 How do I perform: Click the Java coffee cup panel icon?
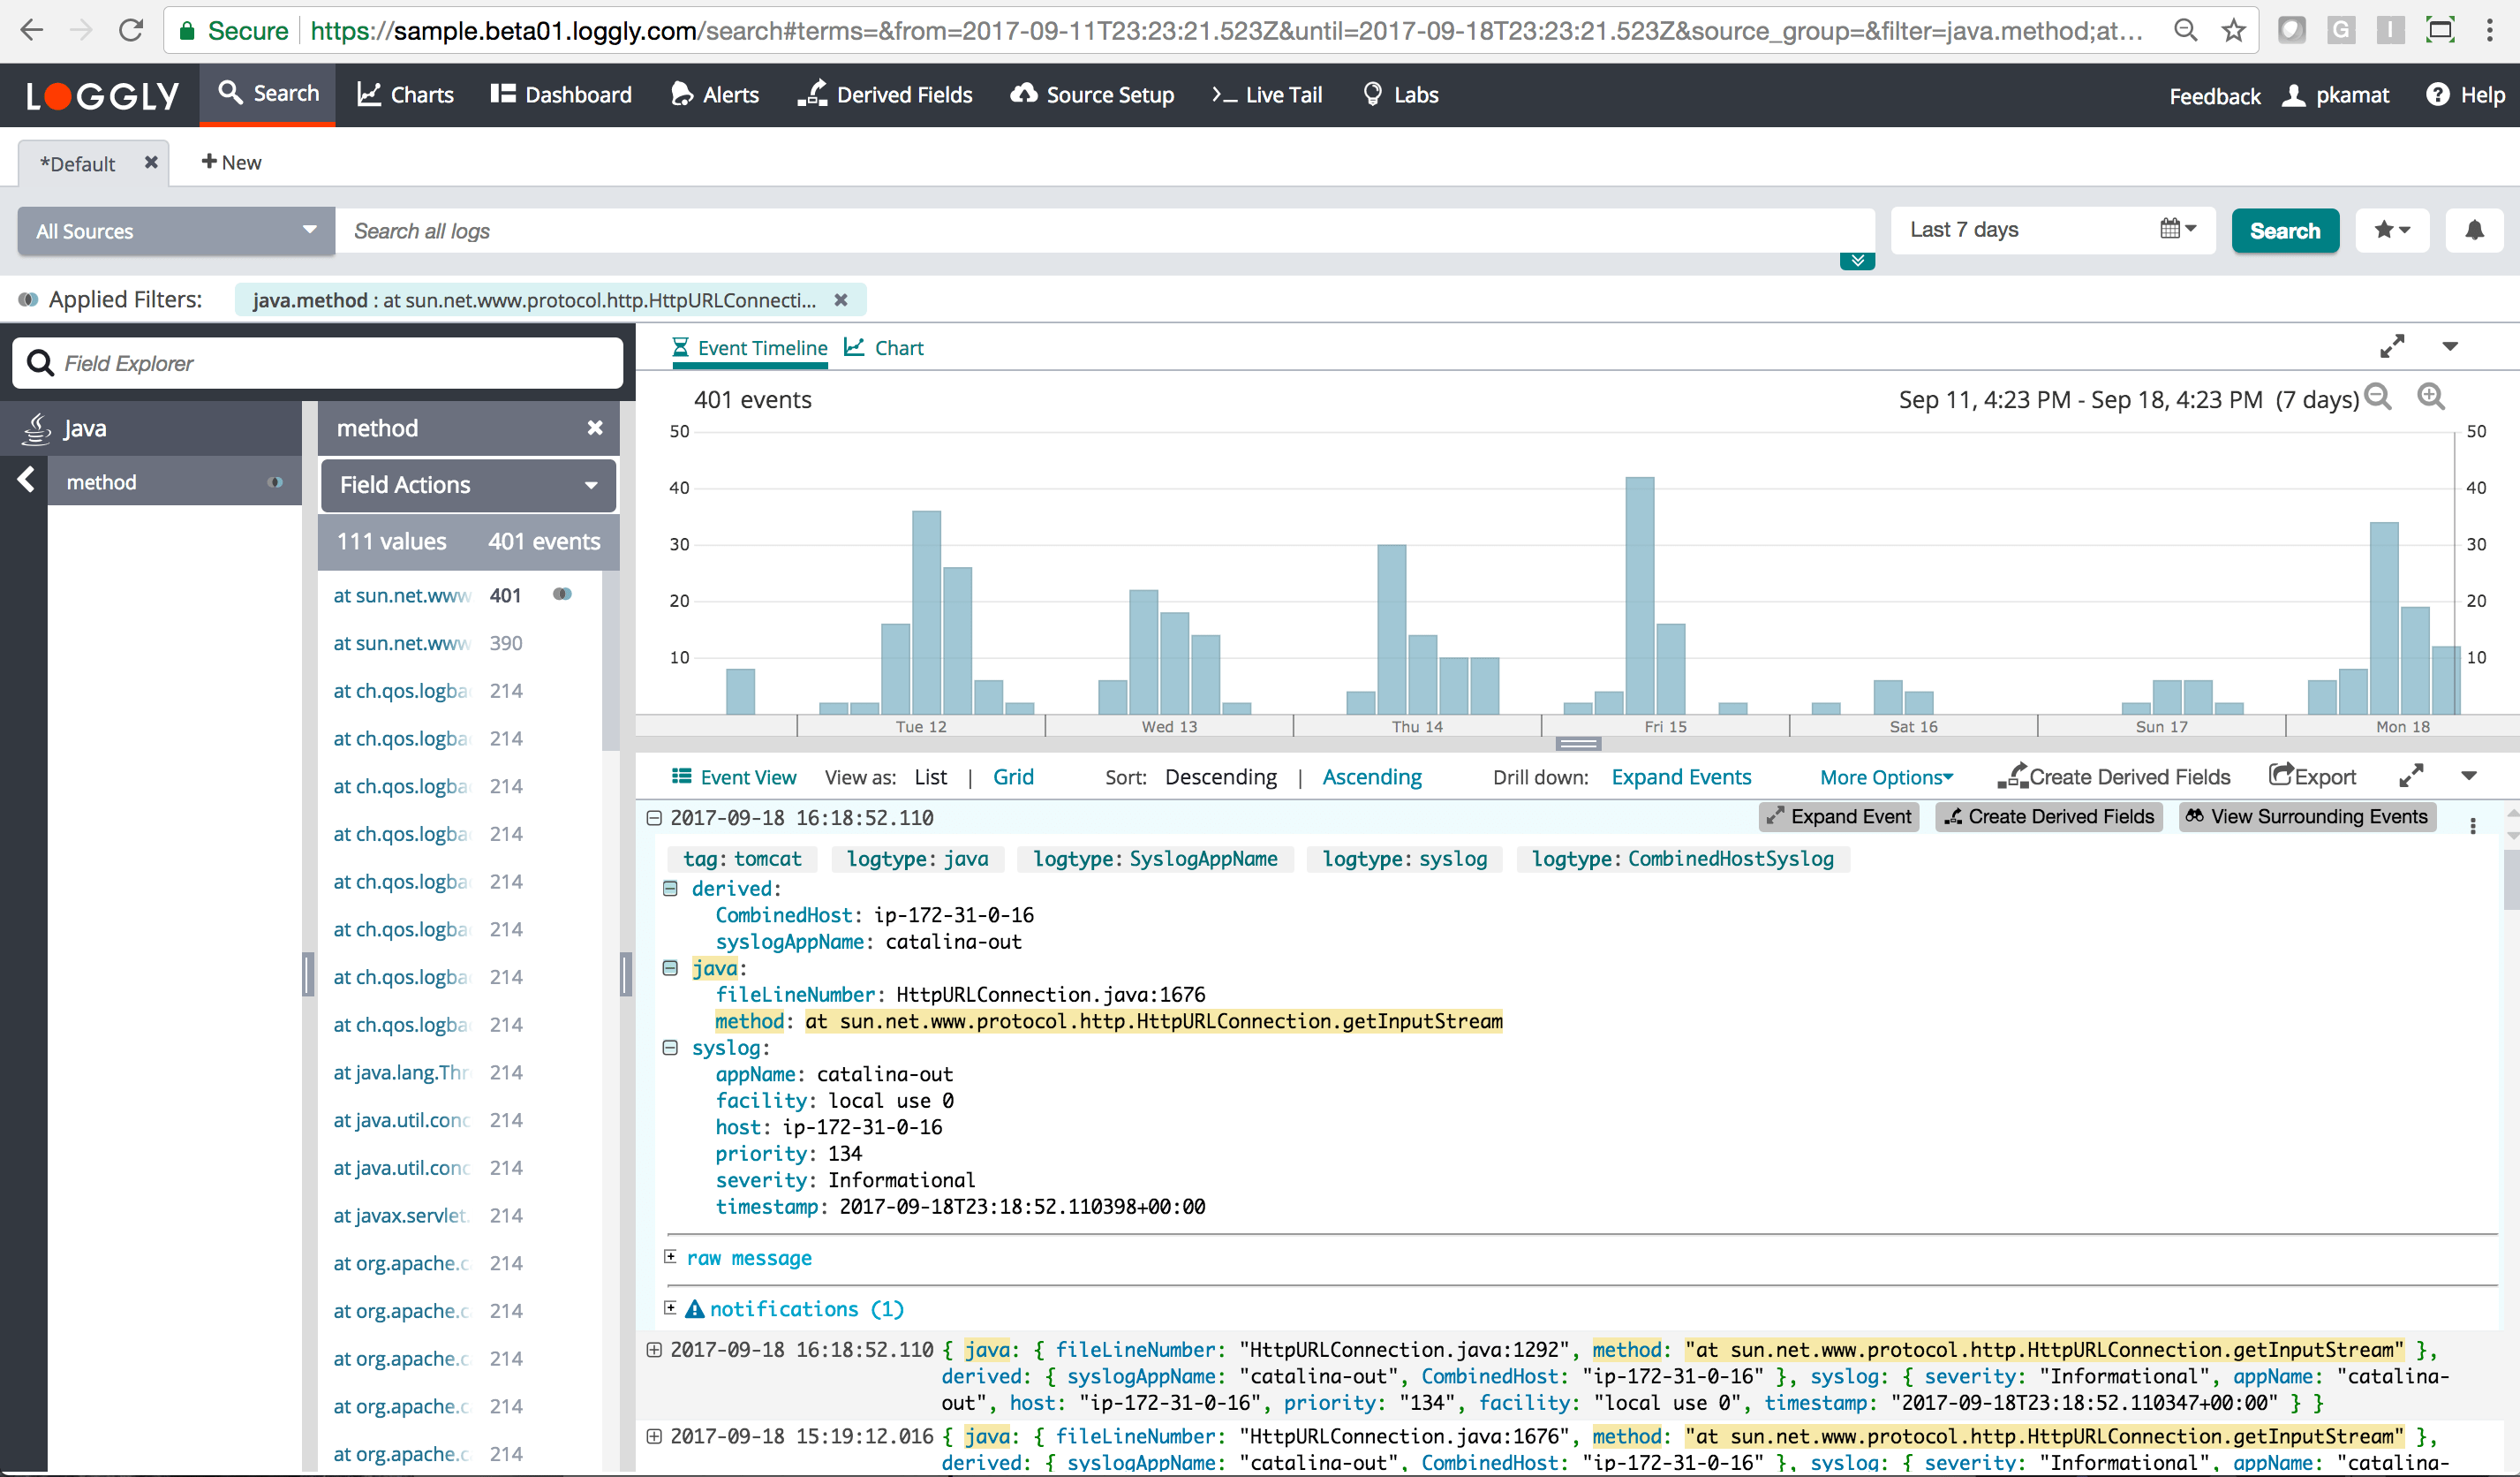[x=36, y=428]
